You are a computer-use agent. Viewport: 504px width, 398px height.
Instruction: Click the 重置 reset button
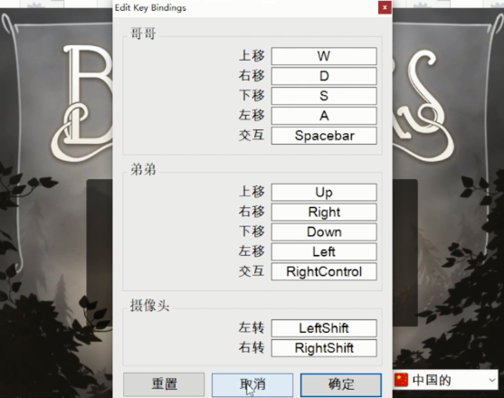tap(164, 384)
